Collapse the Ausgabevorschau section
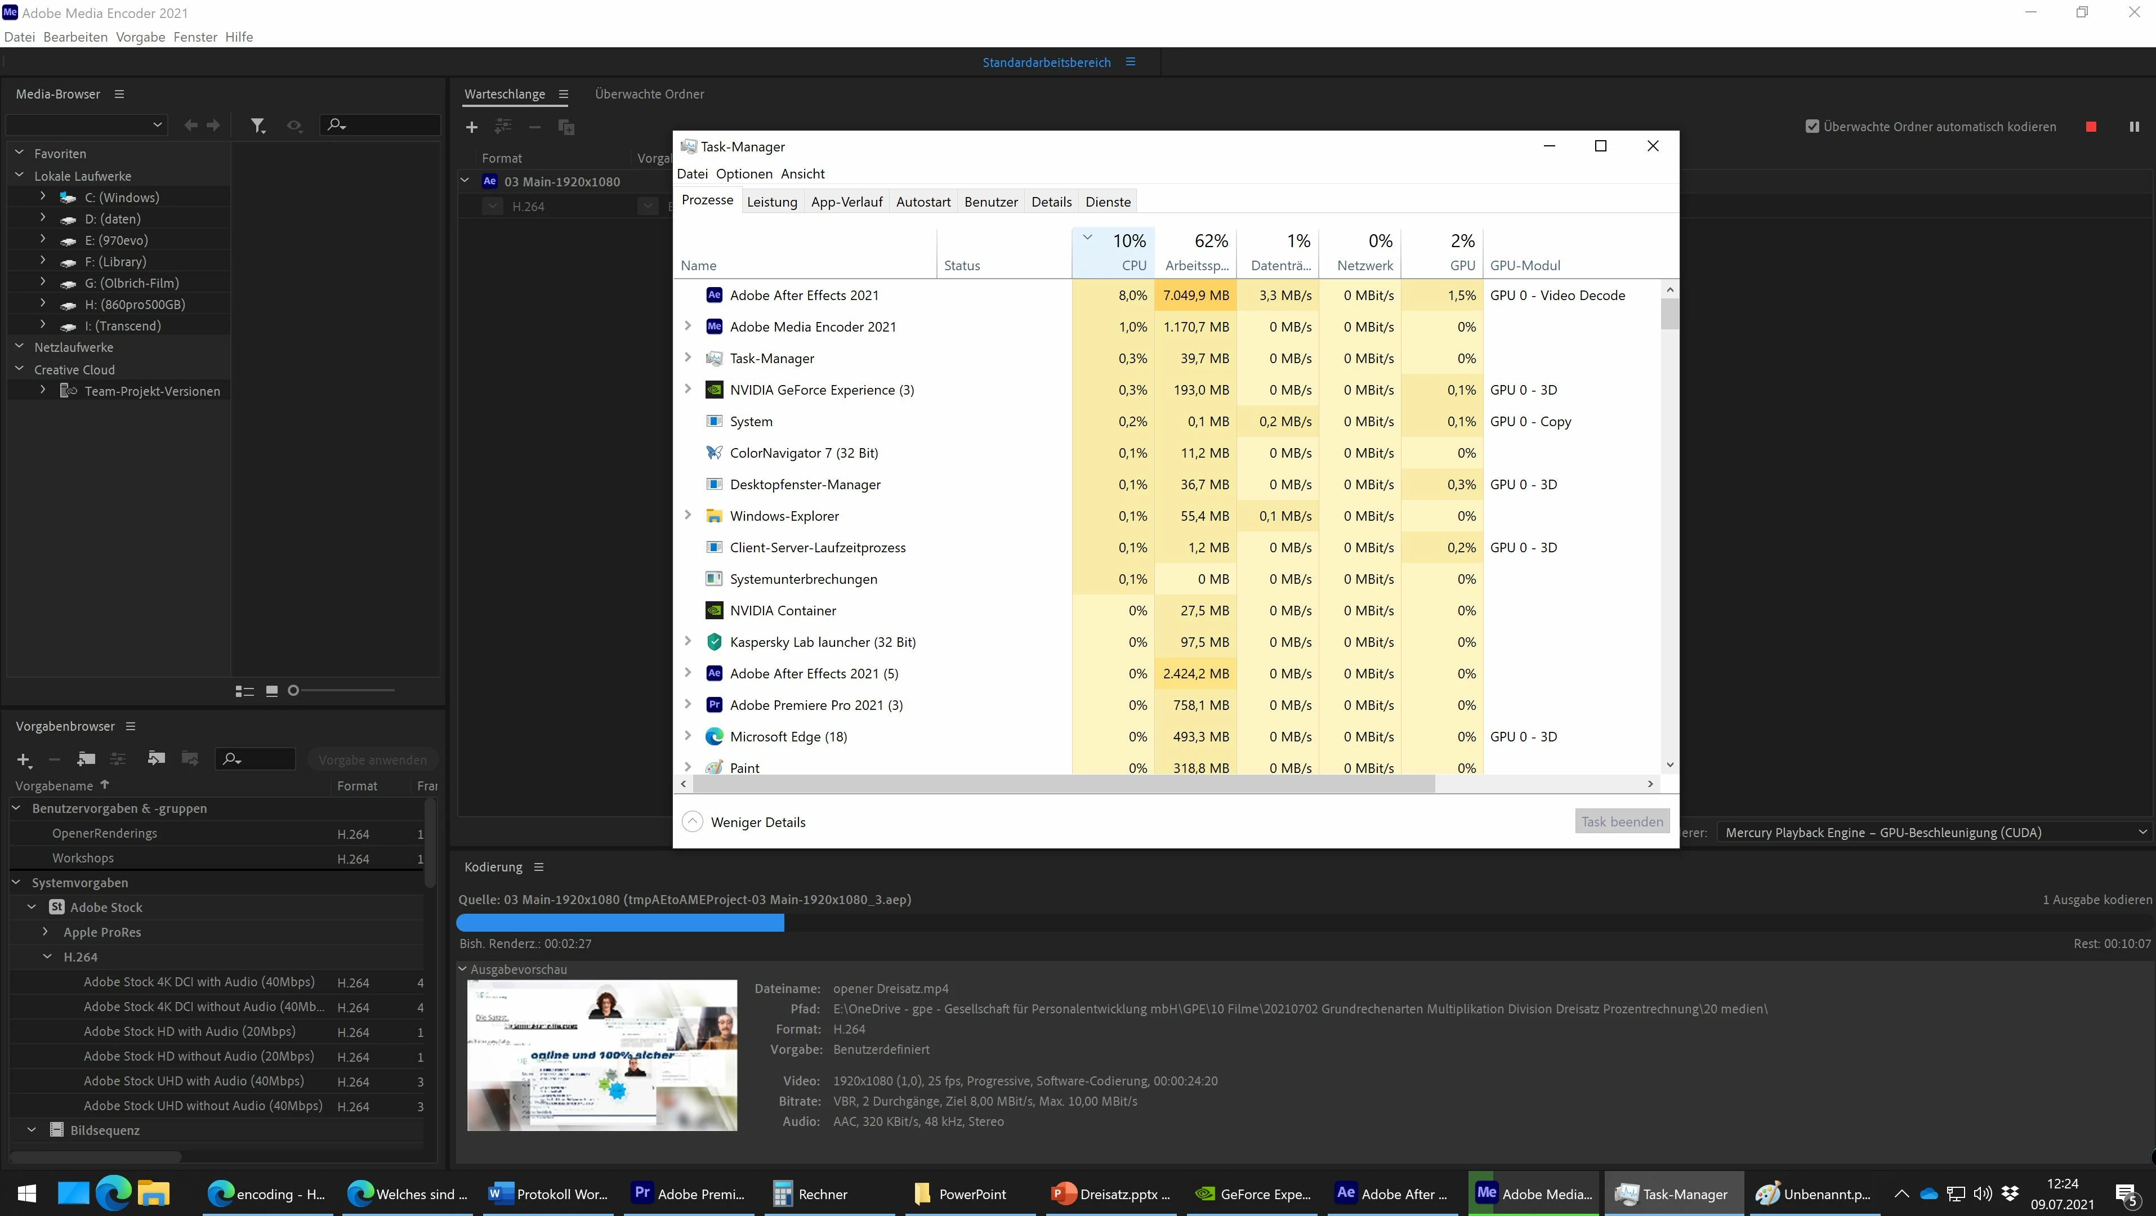This screenshot has height=1216, width=2156. pyautogui.click(x=463, y=969)
